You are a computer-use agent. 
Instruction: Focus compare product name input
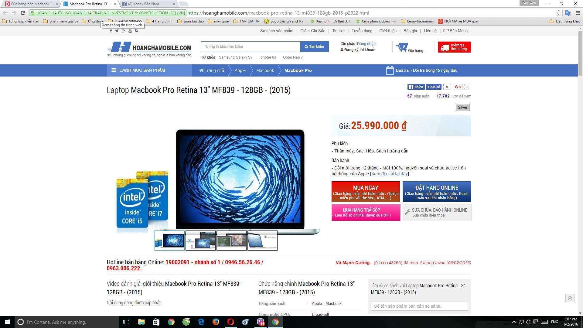[x=419, y=306]
